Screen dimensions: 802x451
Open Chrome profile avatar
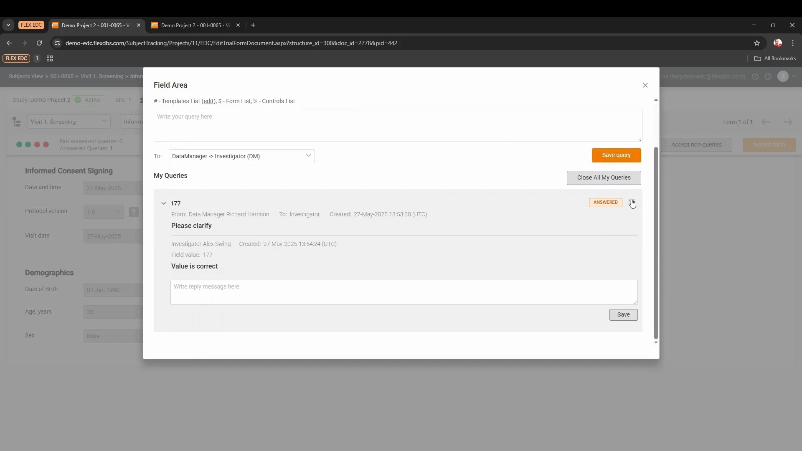tap(777, 43)
